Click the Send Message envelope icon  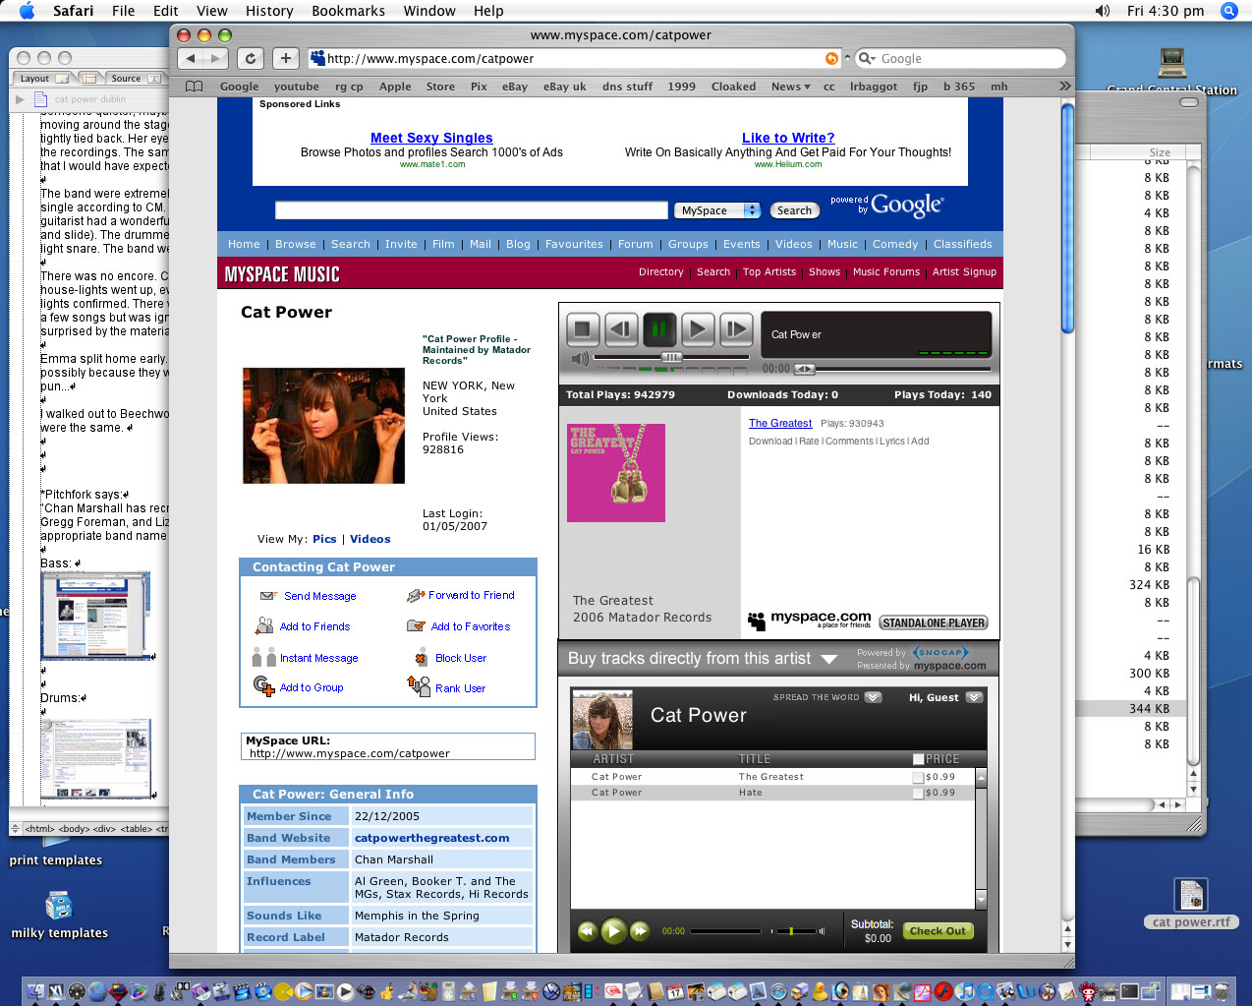[268, 596]
